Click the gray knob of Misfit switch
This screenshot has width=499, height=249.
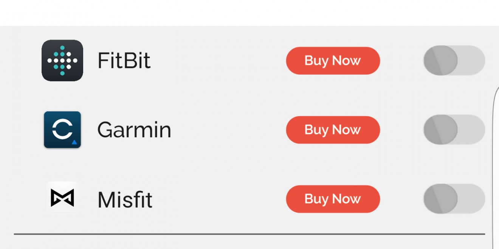point(440,199)
